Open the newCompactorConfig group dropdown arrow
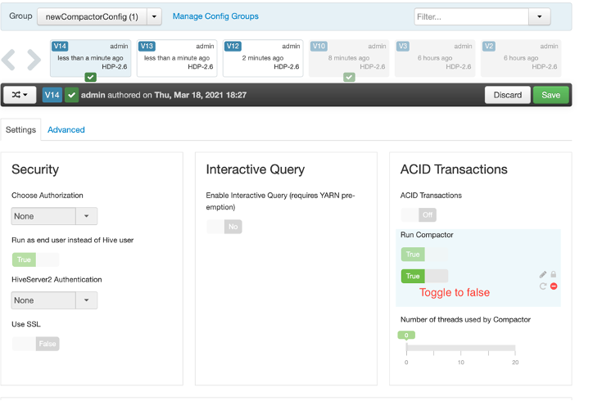This screenshot has width=593, height=401. point(154,16)
